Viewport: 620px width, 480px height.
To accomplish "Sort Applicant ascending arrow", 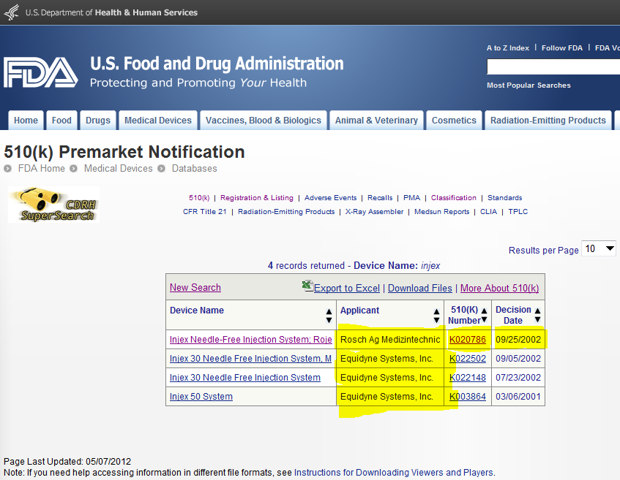I will pyautogui.click(x=436, y=311).
